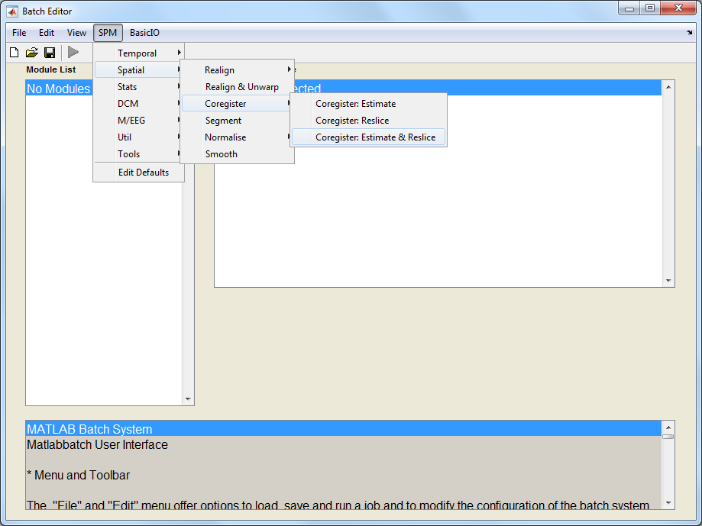Choose Coregister: Estimate menu entry

click(355, 104)
